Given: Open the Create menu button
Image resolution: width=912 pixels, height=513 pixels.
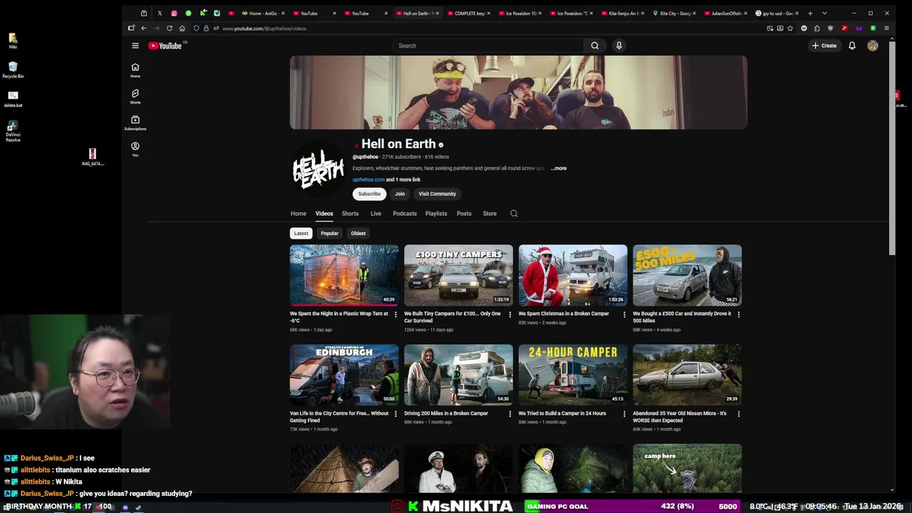Looking at the screenshot, I should click(824, 46).
